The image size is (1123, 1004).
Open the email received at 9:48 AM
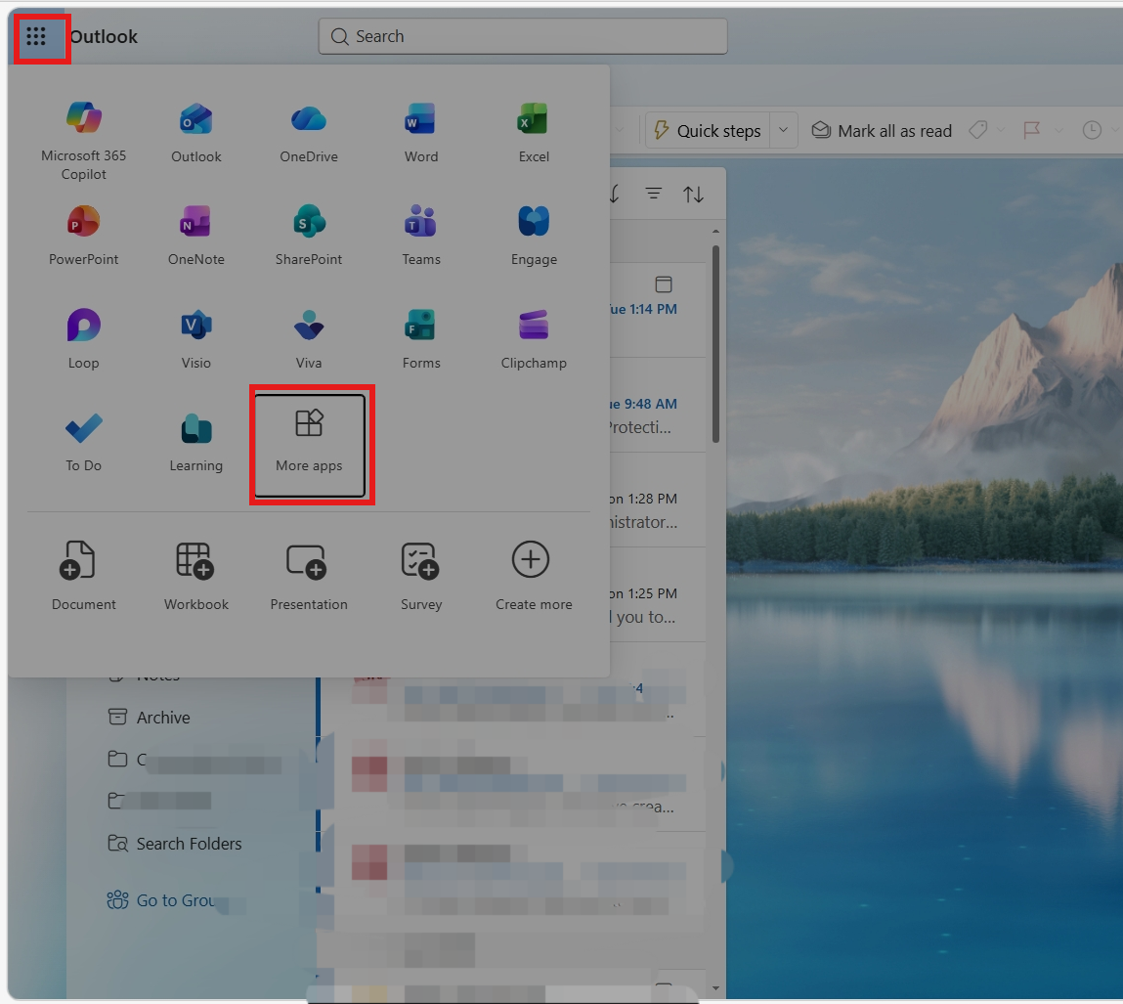click(658, 405)
